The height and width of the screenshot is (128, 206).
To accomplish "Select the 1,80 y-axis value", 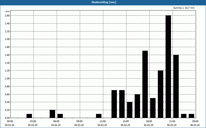I will [7, 47].
